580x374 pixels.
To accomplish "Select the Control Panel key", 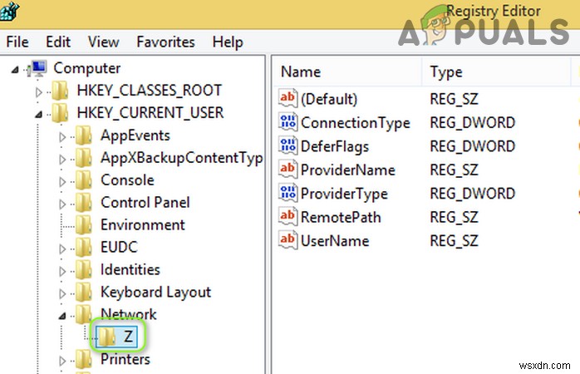I will (x=145, y=202).
